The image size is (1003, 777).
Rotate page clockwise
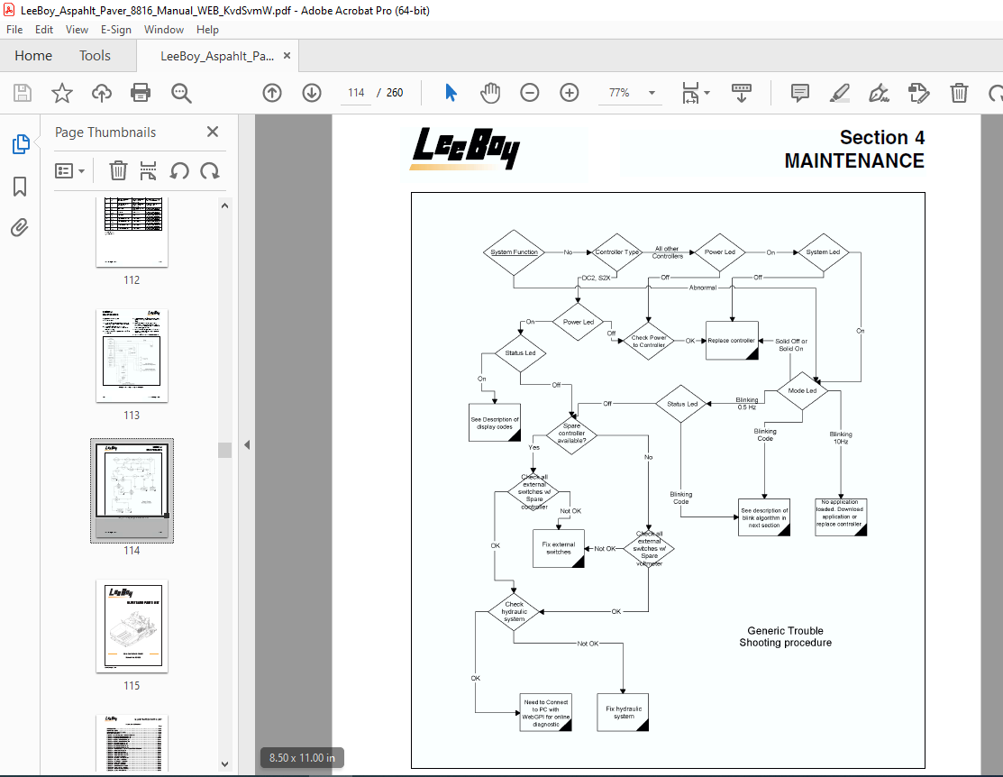tap(210, 171)
